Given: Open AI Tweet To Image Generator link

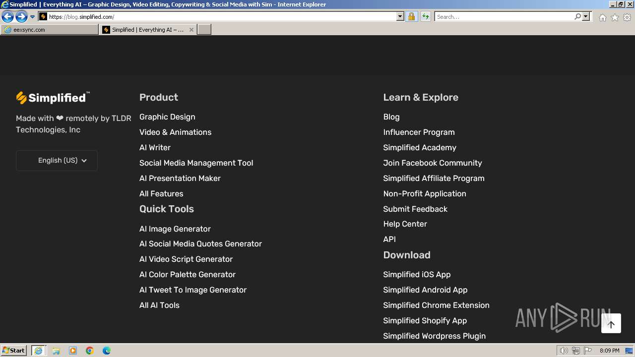Looking at the screenshot, I should pos(193,290).
